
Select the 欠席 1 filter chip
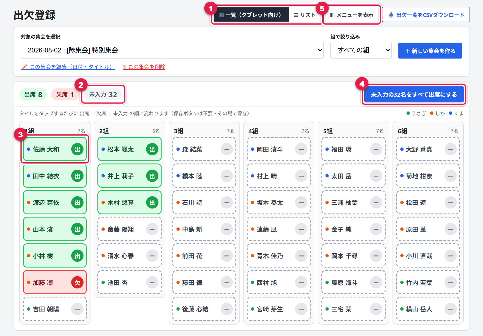click(x=65, y=95)
